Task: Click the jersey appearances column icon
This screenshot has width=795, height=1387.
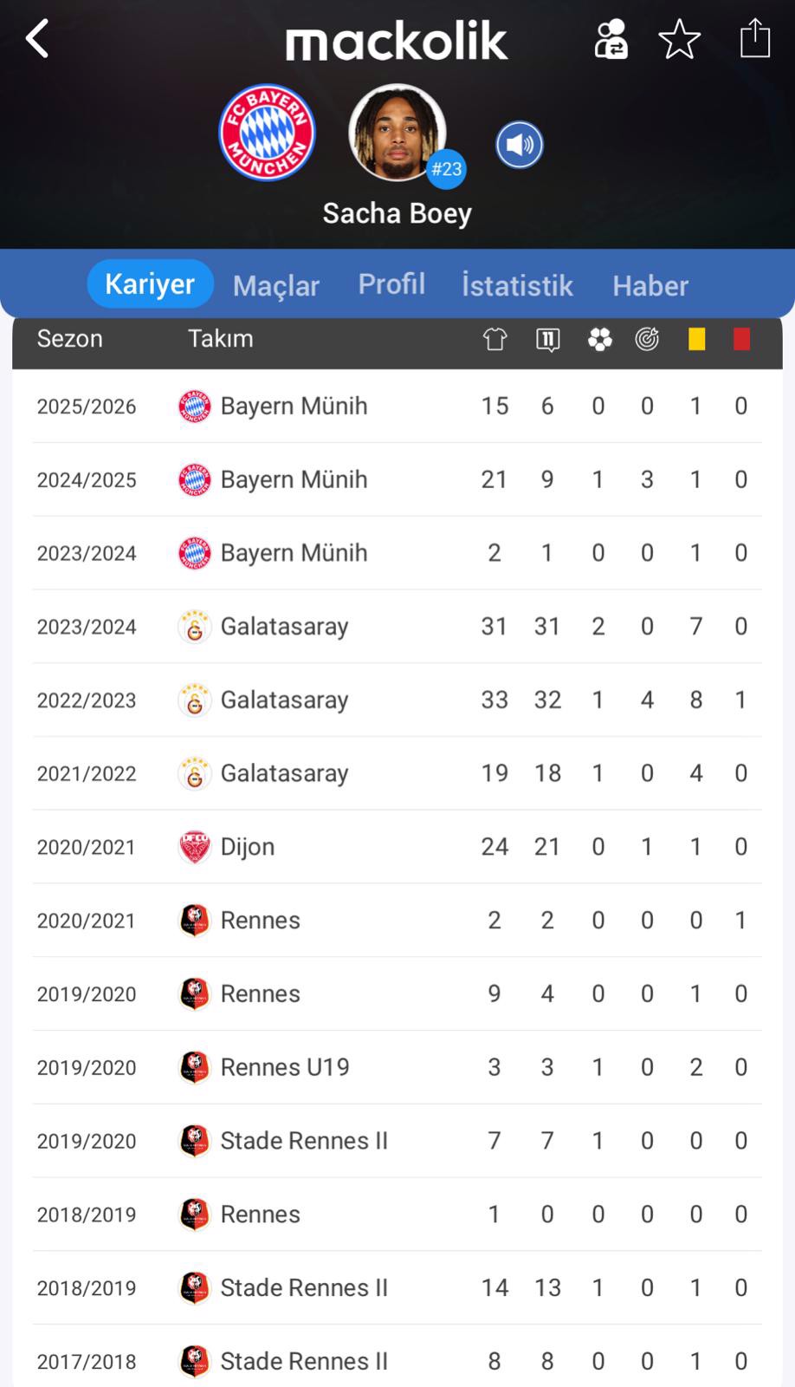Action: click(x=494, y=339)
